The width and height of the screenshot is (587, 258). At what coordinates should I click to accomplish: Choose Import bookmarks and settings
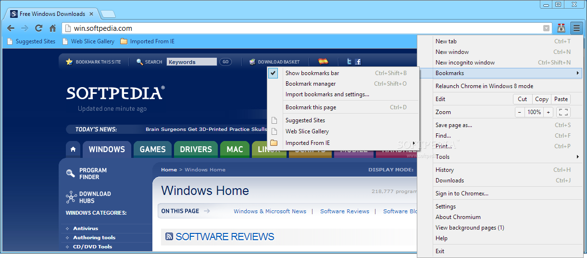pyautogui.click(x=343, y=94)
